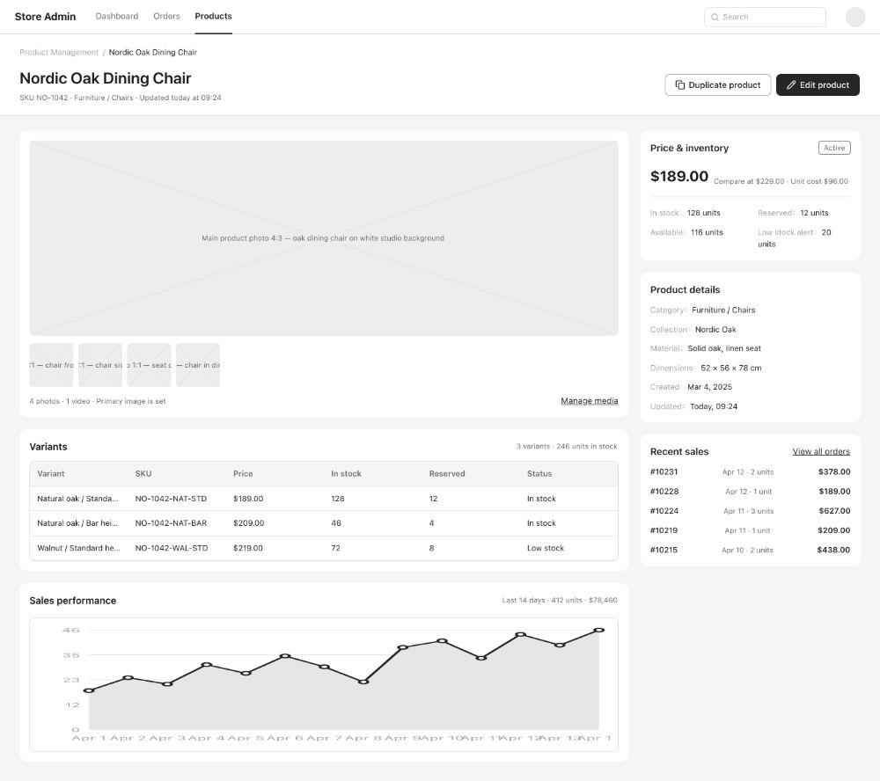Click the Apr 1 data point on the chart

[89, 690]
